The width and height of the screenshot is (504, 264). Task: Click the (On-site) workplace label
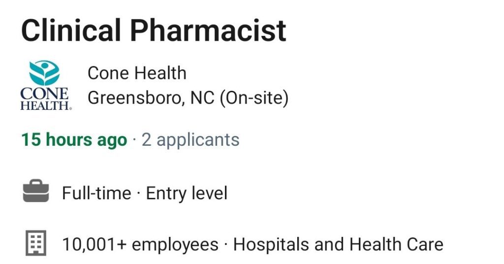pyautogui.click(x=254, y=98)
